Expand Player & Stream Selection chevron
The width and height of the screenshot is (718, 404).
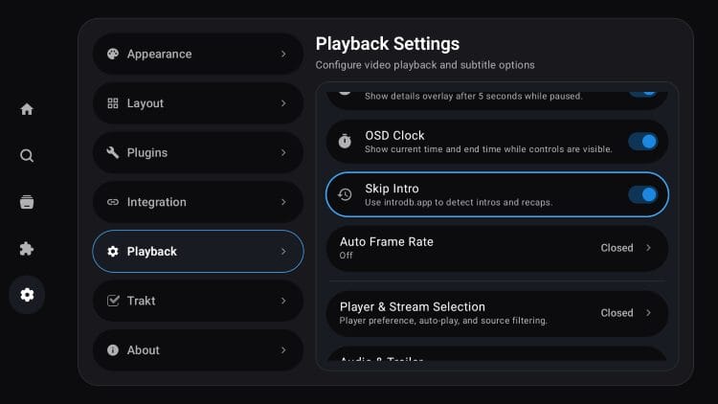coord(648,313)
